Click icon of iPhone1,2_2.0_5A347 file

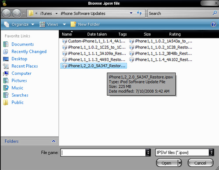coord(64,66)
